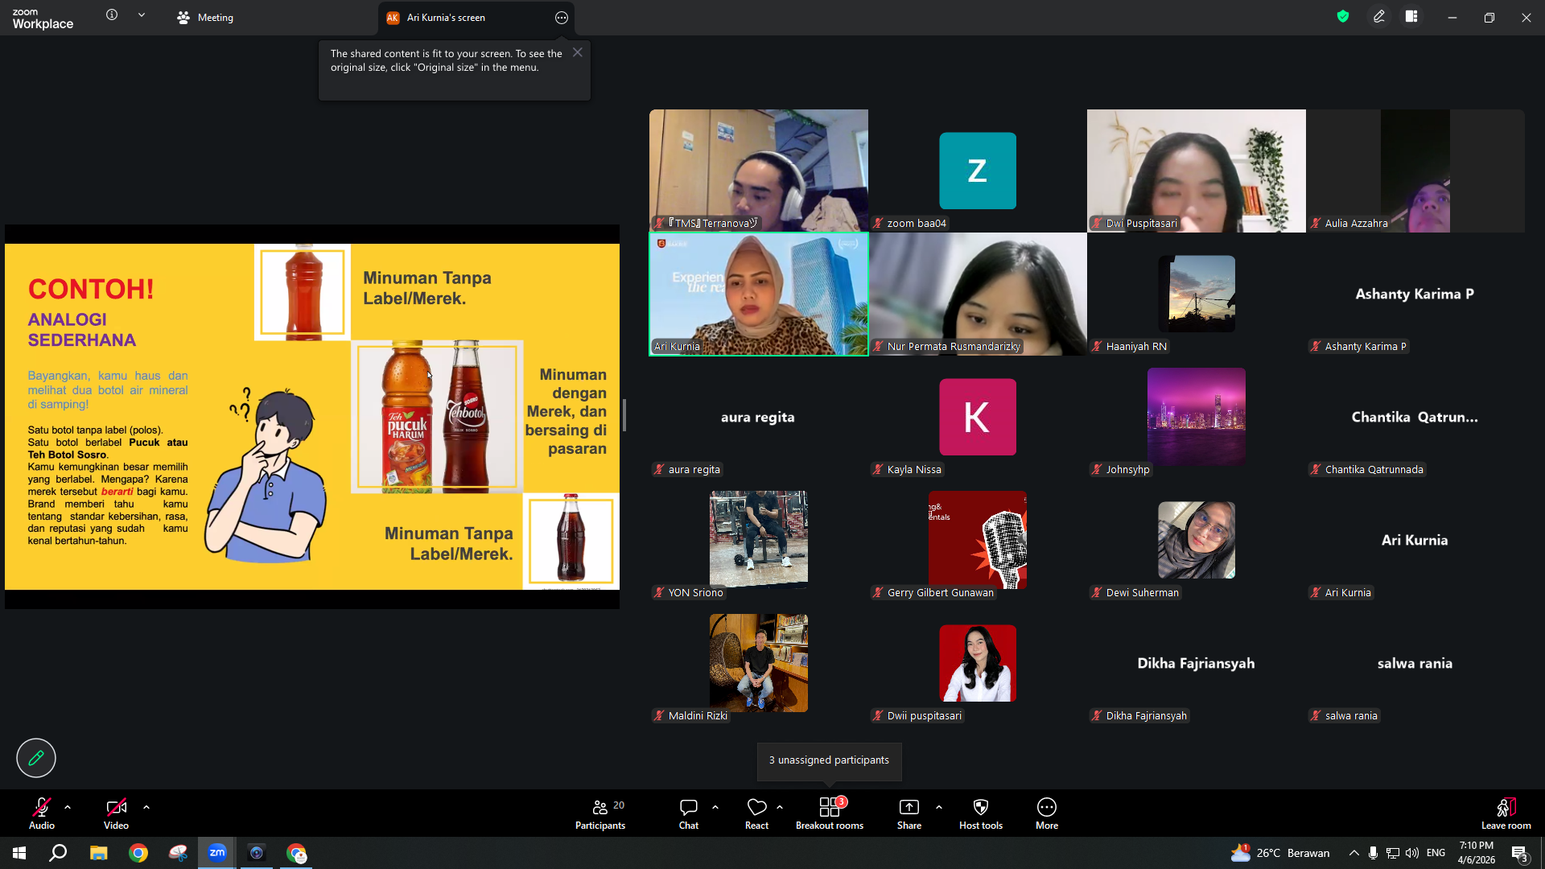Image resolution: width=1545 pixels, height=869 pixels.
Task: Click Kayla Nissa's K avatar
Action: [978, 417]
